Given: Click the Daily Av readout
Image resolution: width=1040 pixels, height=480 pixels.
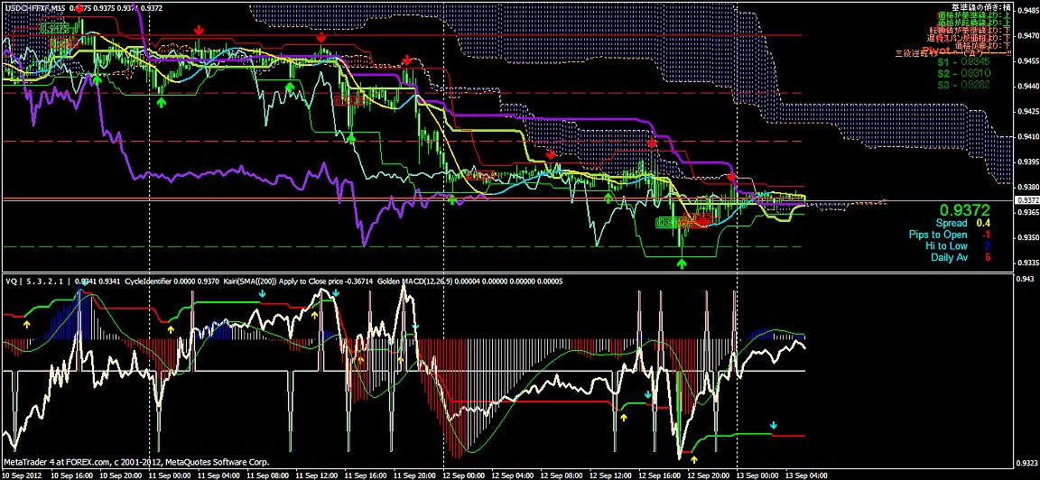Looking at the screenshot, I should [x=960, y=257].
